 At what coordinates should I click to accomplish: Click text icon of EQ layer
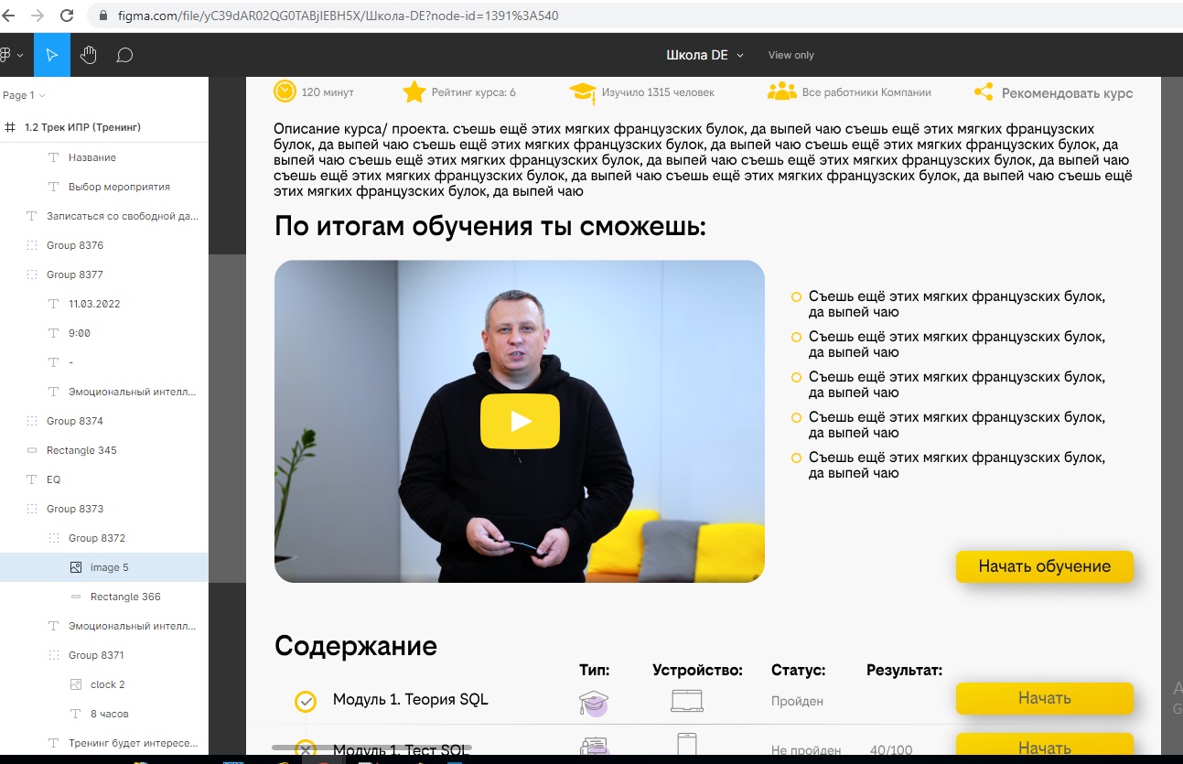tap(32, 479)
